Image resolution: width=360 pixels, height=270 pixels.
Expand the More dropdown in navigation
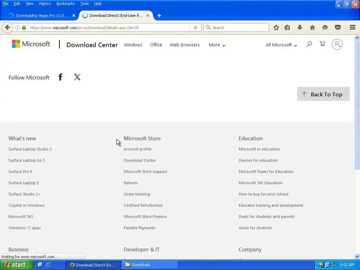pos(217,45)
